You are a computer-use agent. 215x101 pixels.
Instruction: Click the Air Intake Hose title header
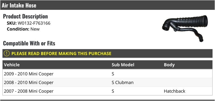point(19,5)
